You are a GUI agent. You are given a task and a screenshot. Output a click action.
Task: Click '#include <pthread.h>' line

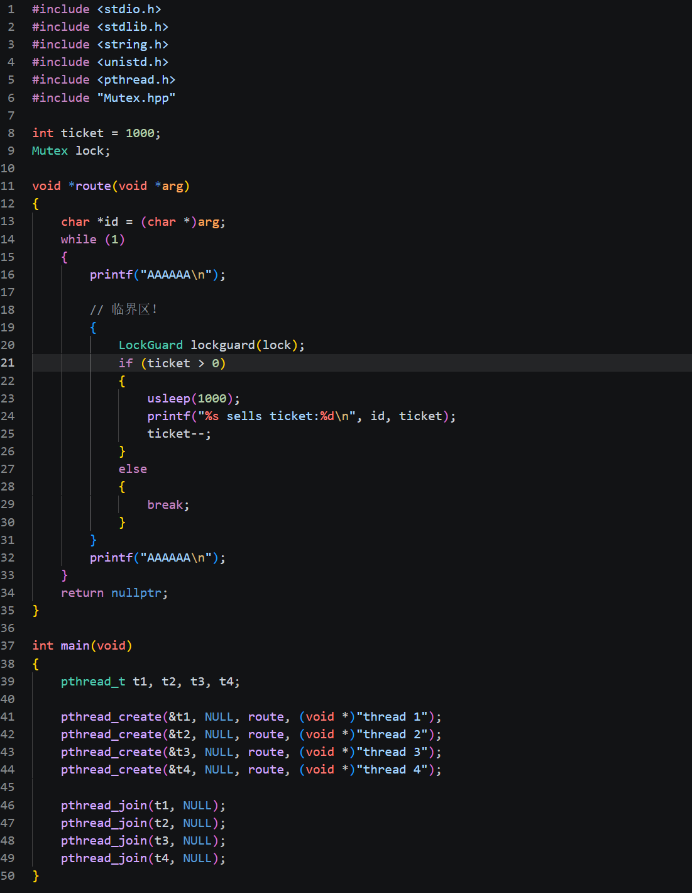[104, 80]
